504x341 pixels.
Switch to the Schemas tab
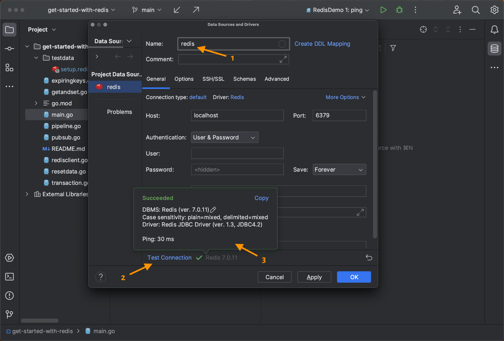tap(244, 79)
